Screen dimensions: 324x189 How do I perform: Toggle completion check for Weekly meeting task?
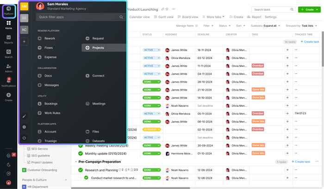point(80,146)
